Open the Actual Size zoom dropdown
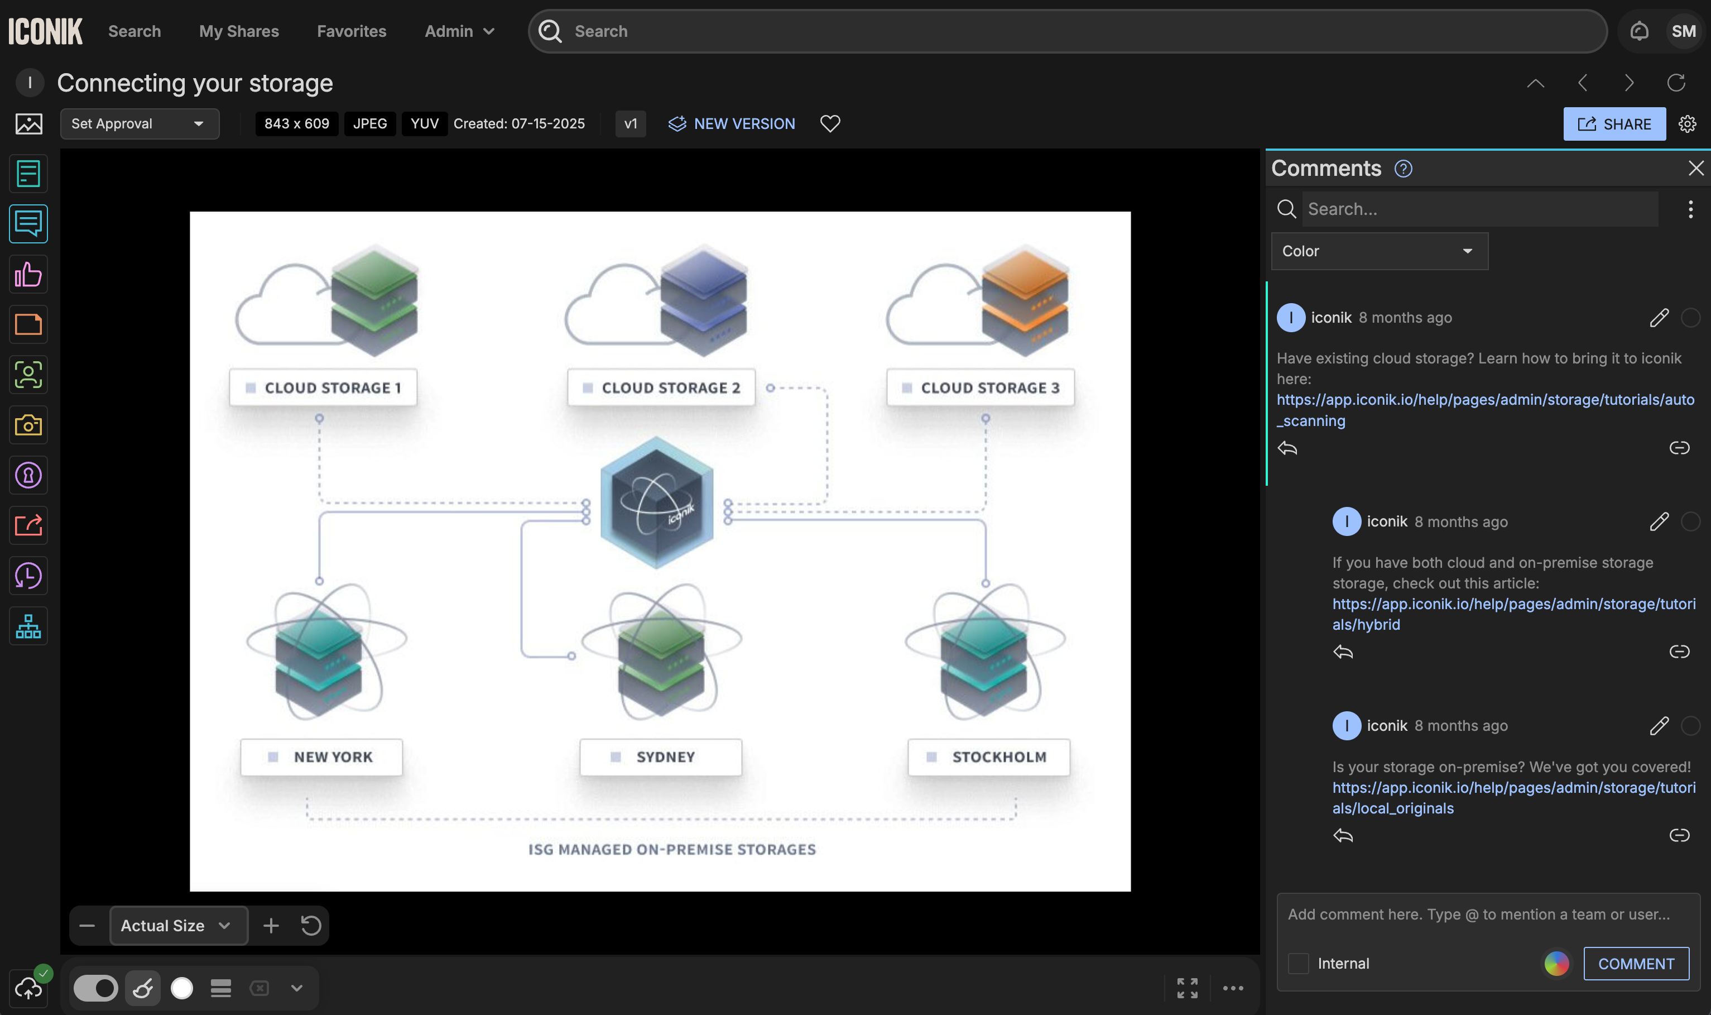 coord(177,926)
